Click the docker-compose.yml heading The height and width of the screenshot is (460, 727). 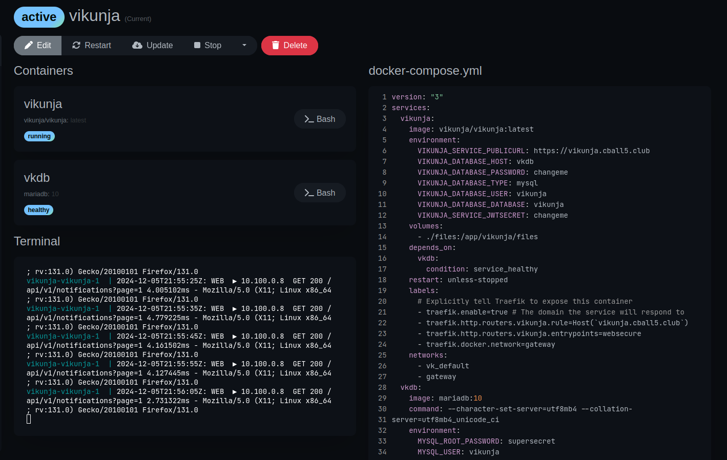coord(425,71)
